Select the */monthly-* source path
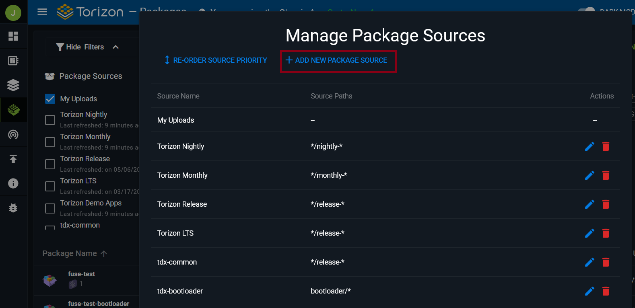635x308 pixels. click(x=329, y=175)
